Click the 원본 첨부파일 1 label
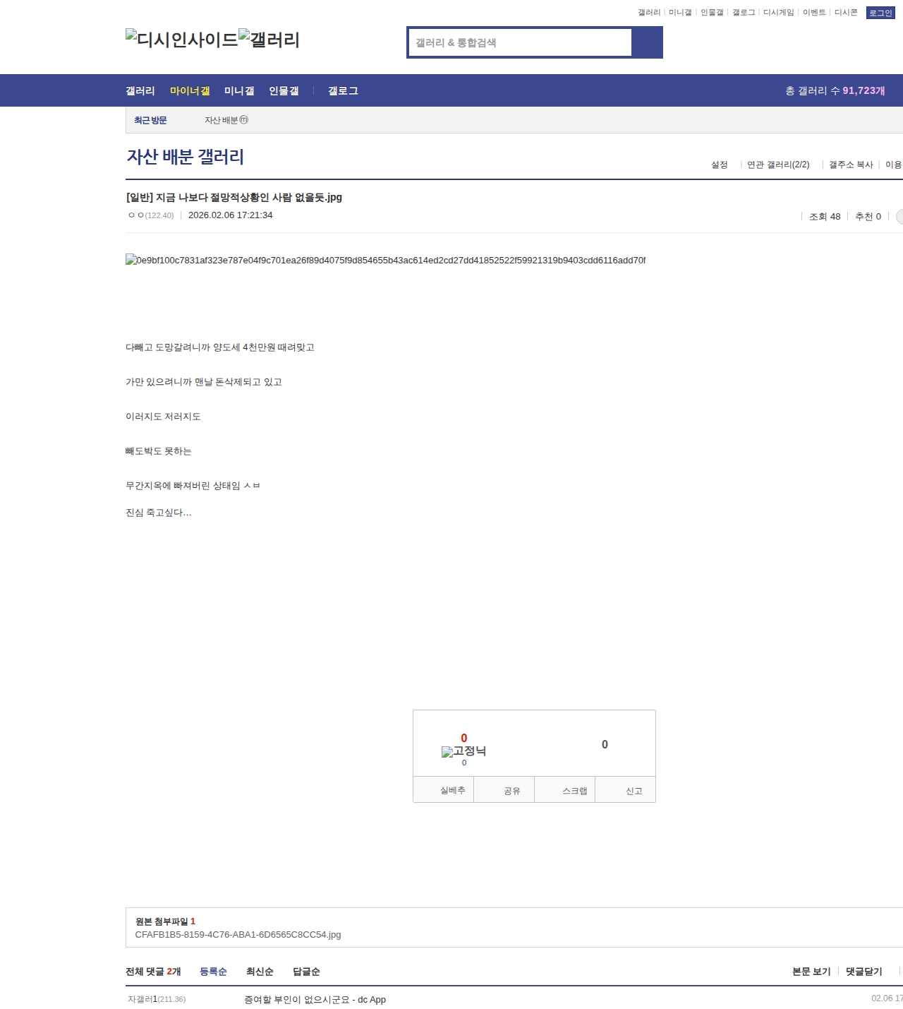The height and width of the screenshot is (1009, 903). (165, 921)
